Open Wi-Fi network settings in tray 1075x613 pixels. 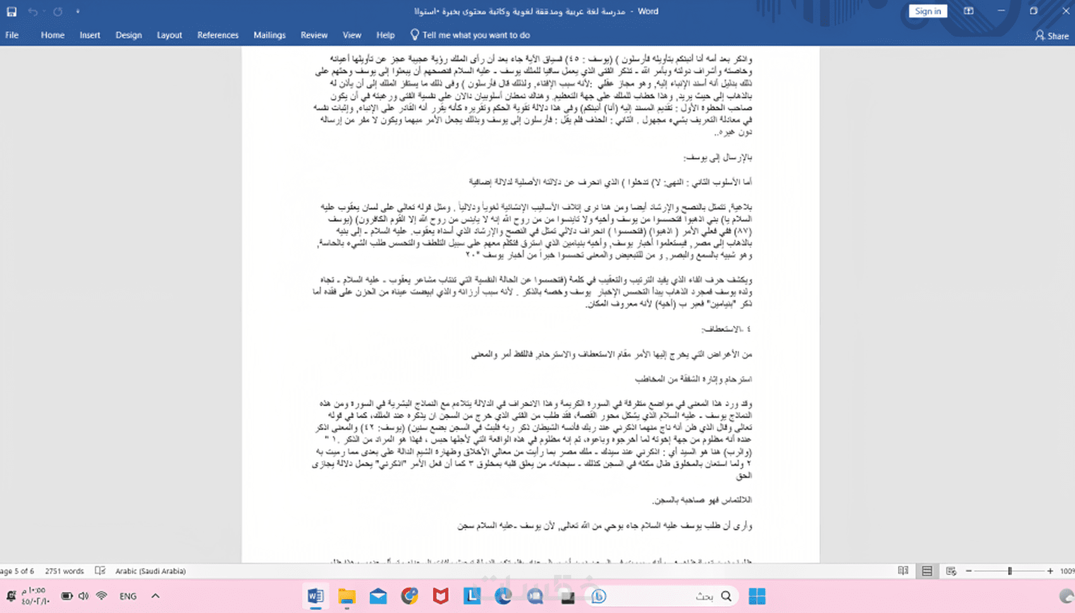(x=101, y=596)
